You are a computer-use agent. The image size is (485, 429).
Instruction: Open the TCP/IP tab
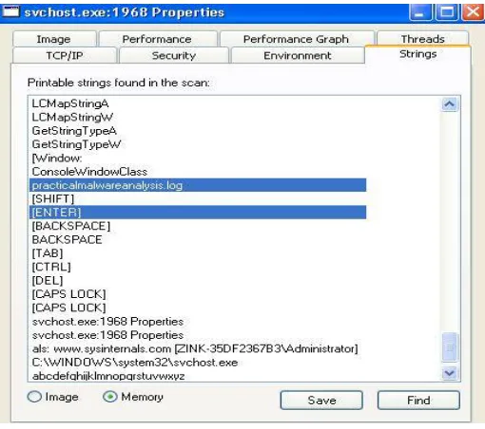coord(65,55)
